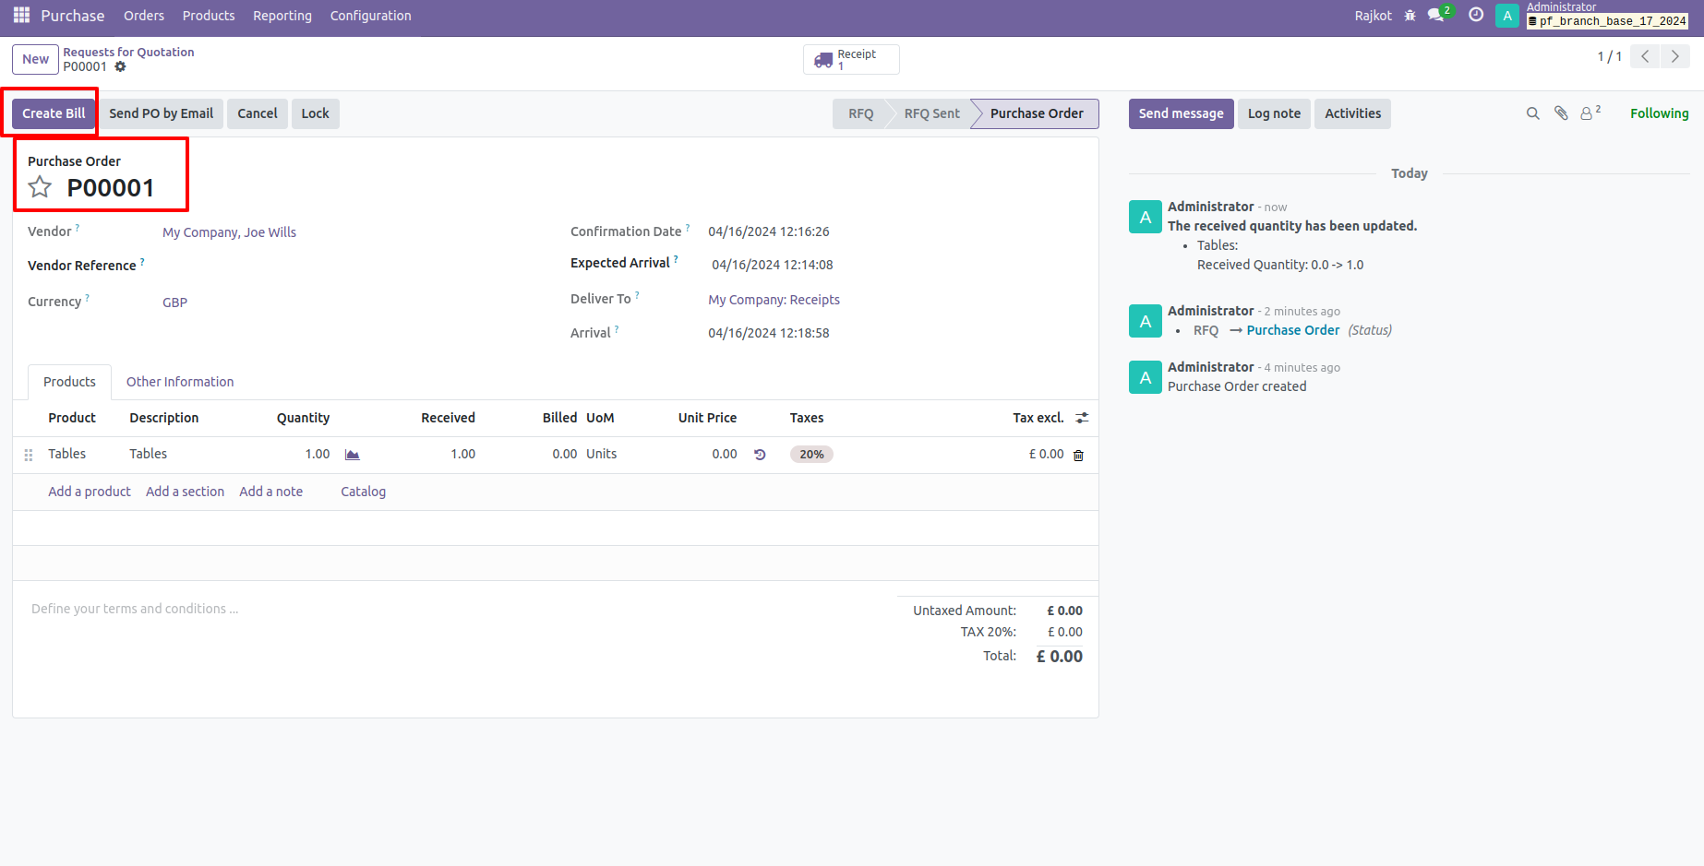Open the followers icon showing 2 followers
Image resolution: width=1704 pixels, height=866 pixels.
pos(1588,113)
